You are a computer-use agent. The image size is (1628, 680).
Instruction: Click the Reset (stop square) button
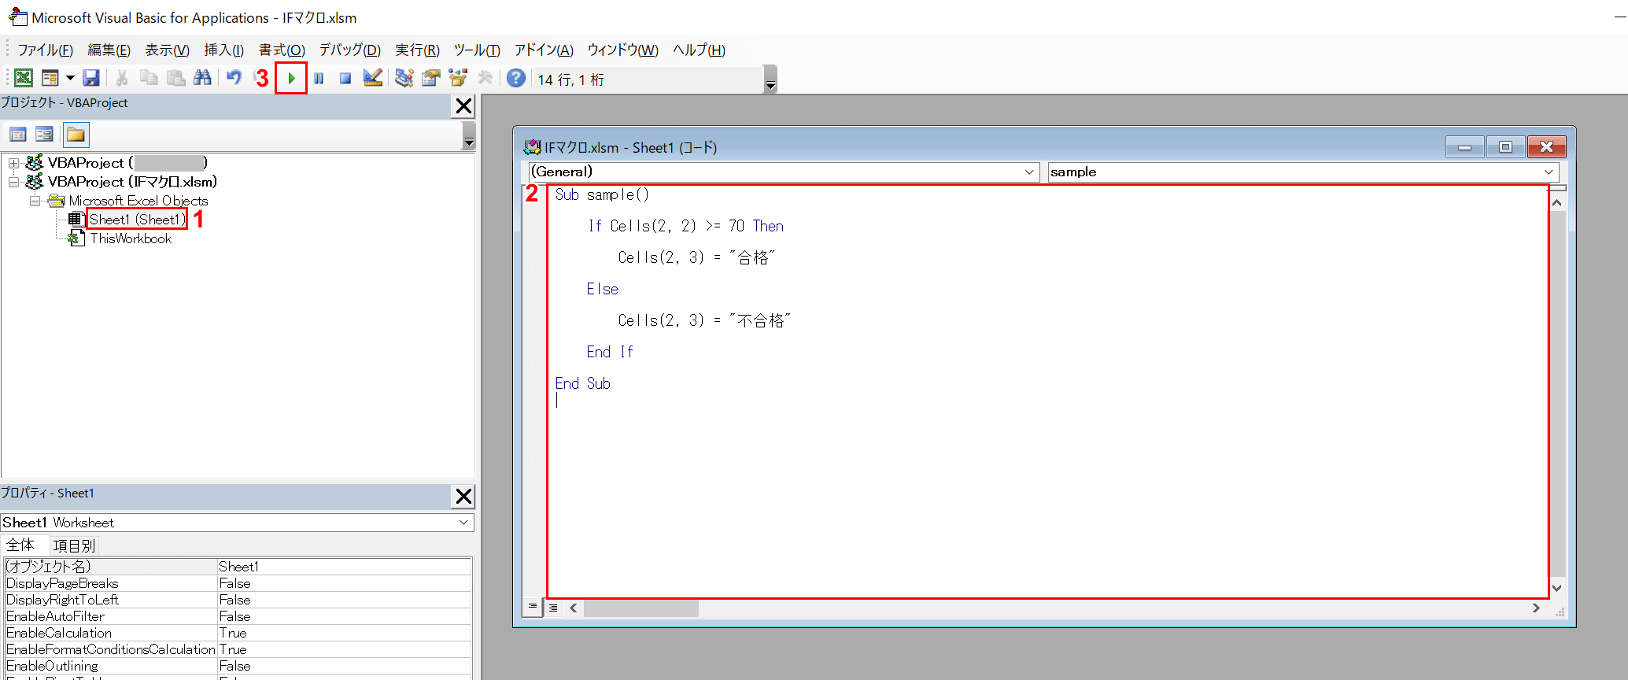[x=345, y=79]
